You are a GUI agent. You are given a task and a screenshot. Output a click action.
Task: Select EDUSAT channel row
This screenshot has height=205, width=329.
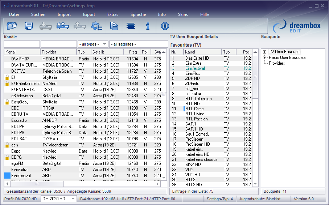pyautogui.click(x=82, y=139)
